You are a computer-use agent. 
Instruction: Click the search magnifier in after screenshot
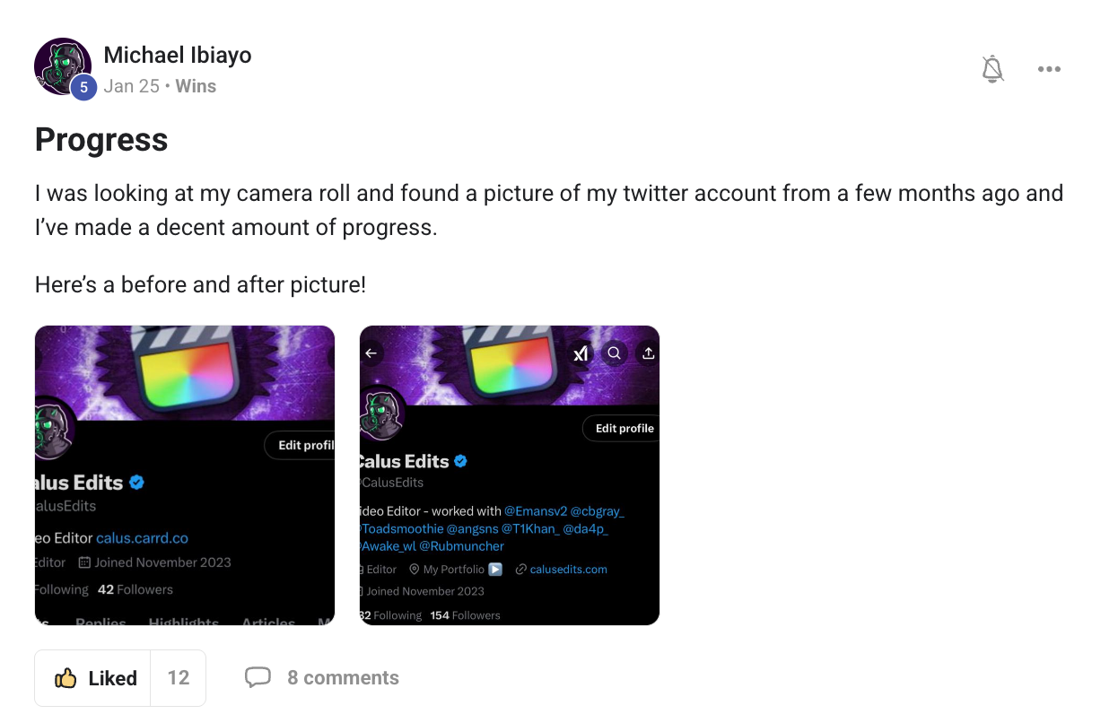point(614,353)
